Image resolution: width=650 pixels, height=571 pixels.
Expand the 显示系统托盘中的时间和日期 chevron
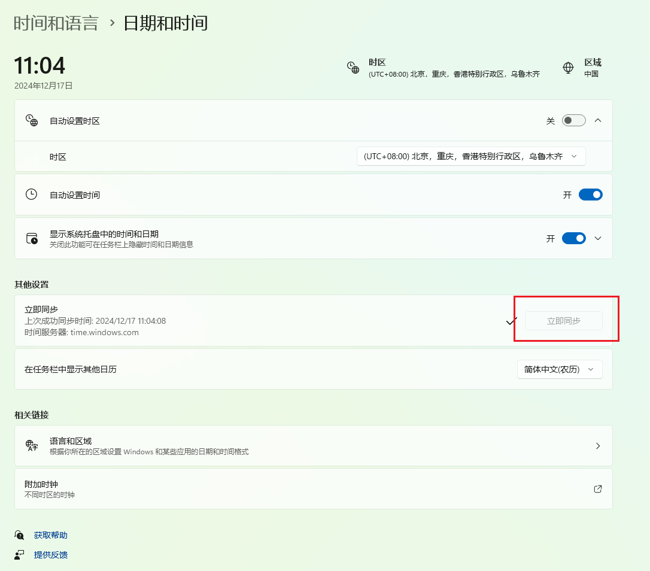point(597,238)
